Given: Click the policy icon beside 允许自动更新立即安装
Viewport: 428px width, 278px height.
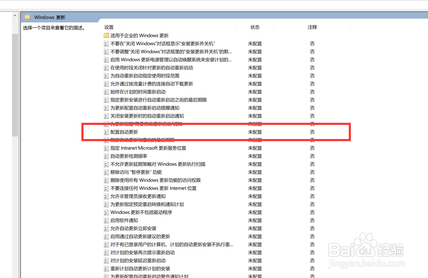Looking at the screenshot, I should [106, 228].
